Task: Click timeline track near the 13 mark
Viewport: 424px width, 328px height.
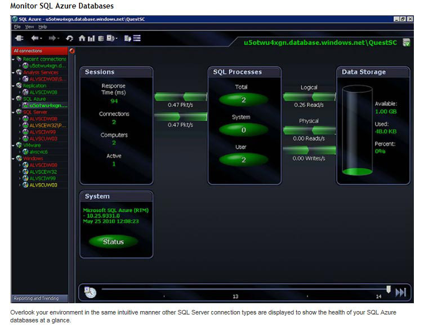Action: pos(235,289)
